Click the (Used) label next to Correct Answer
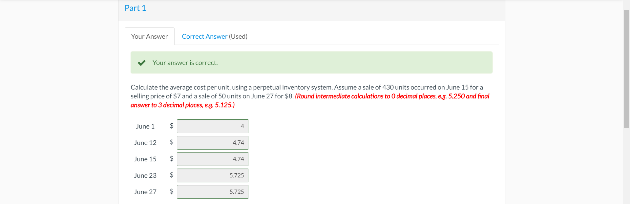This screenshot has height=204, width=630. coord(238,36)
